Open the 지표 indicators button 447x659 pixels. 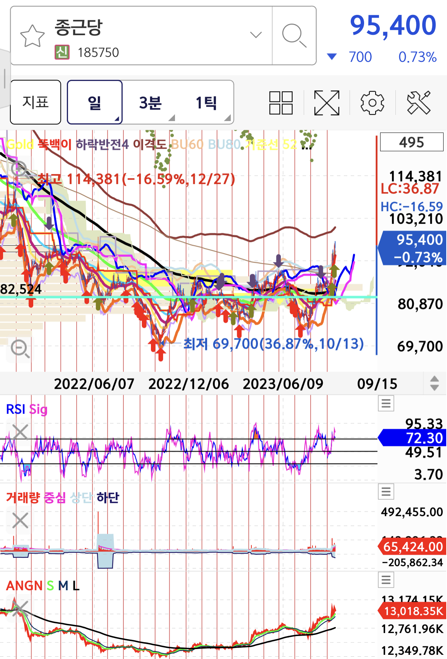click(x=36, y=102)
